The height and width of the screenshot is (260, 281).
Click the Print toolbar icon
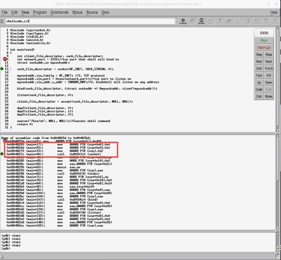click(221, 21)
